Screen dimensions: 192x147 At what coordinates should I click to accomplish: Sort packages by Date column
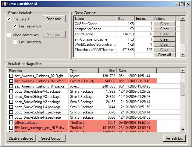137,71
